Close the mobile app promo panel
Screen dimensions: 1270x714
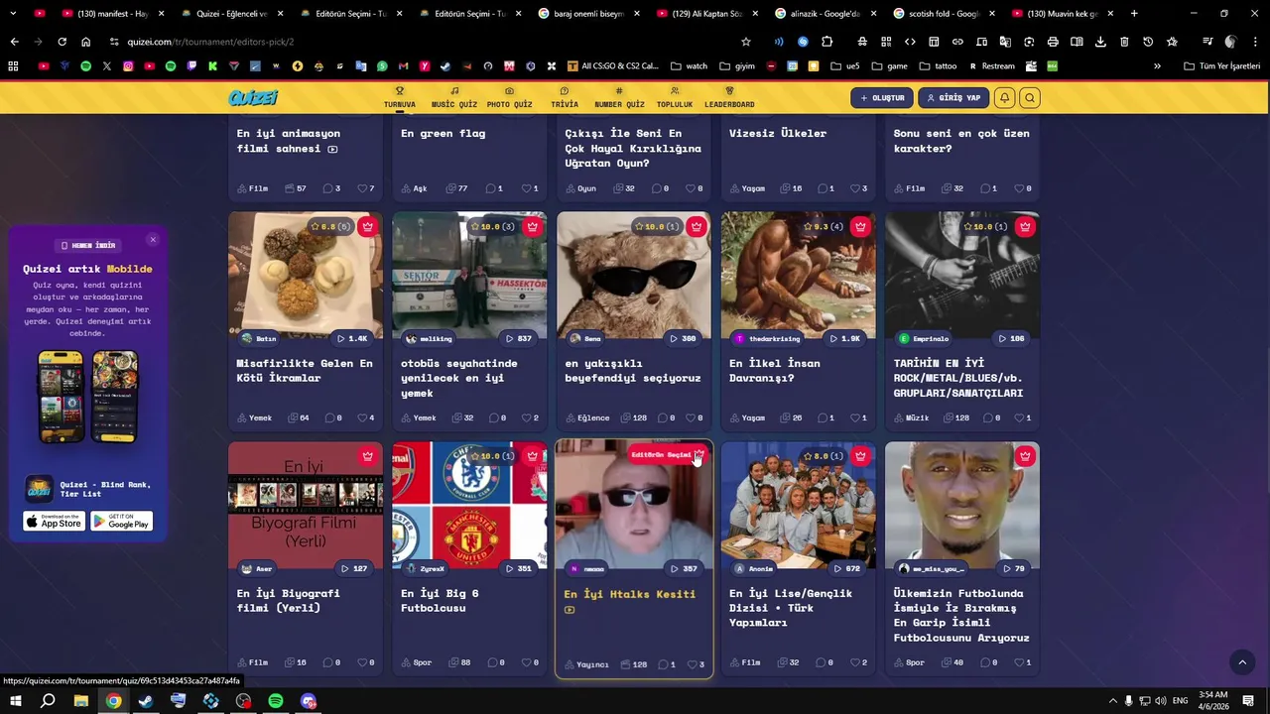(x=153, y=240)
